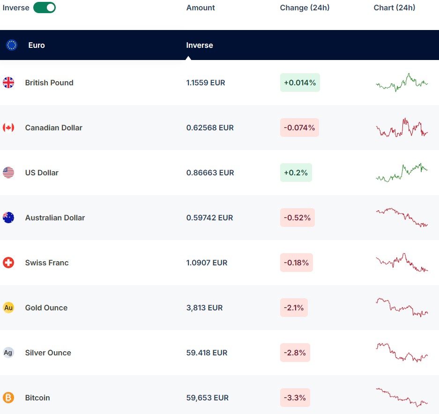The width and height of the screenshot is (439, 414).
Task: Click the Gold Ounce Au icon
Action: point(8,308)
